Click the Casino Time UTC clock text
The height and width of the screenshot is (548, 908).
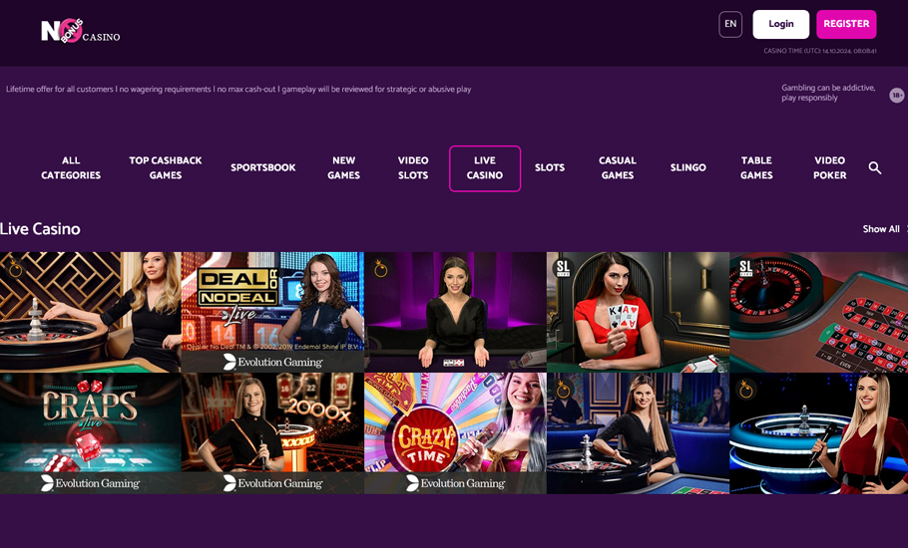[819, 51]
